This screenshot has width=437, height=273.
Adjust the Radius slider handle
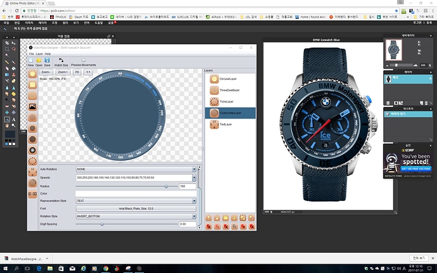click(x=166, y=186)
